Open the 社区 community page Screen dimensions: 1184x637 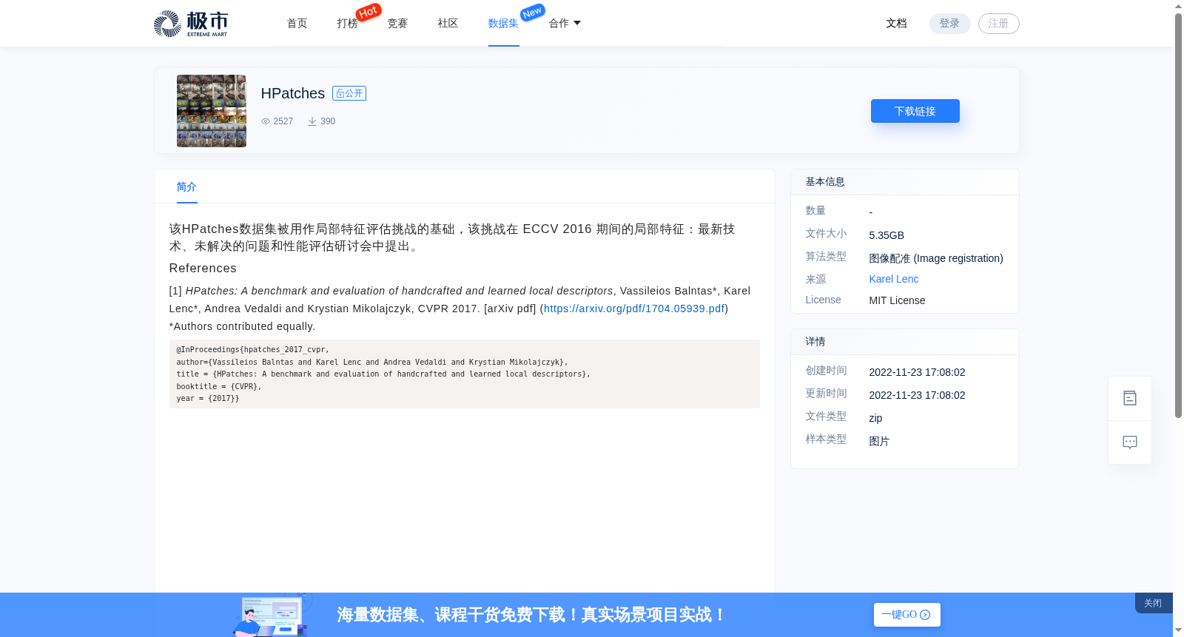[448, 24]
